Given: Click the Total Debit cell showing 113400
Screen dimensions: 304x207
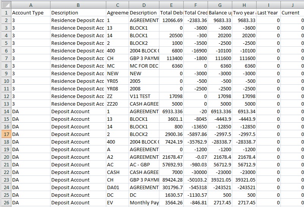Looking at the screenshot, I should point(172,58).
